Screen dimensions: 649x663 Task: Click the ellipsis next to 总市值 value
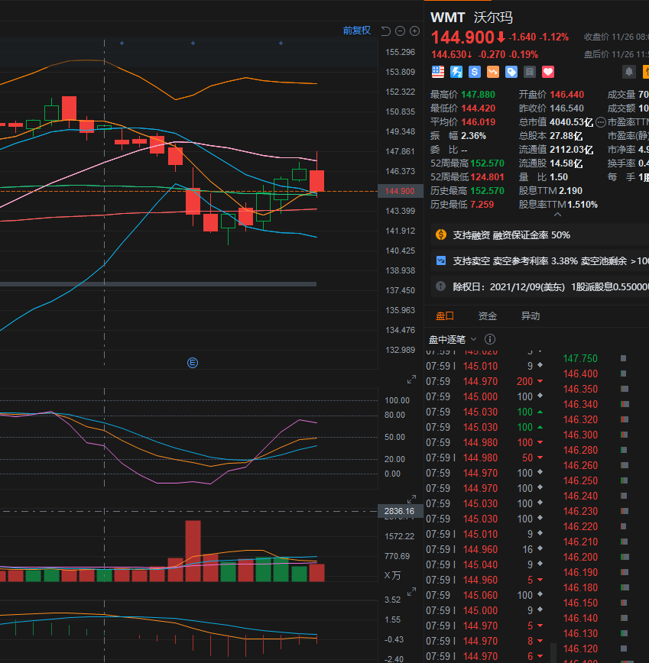[601, 123]
